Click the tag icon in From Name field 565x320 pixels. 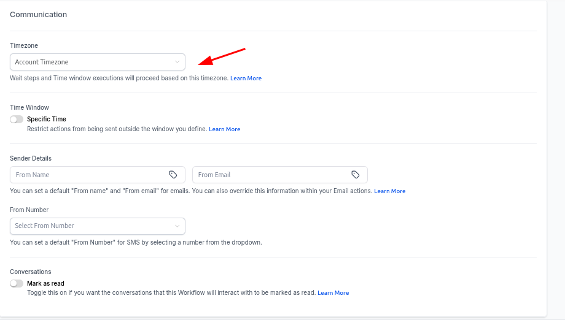(173, 175)
